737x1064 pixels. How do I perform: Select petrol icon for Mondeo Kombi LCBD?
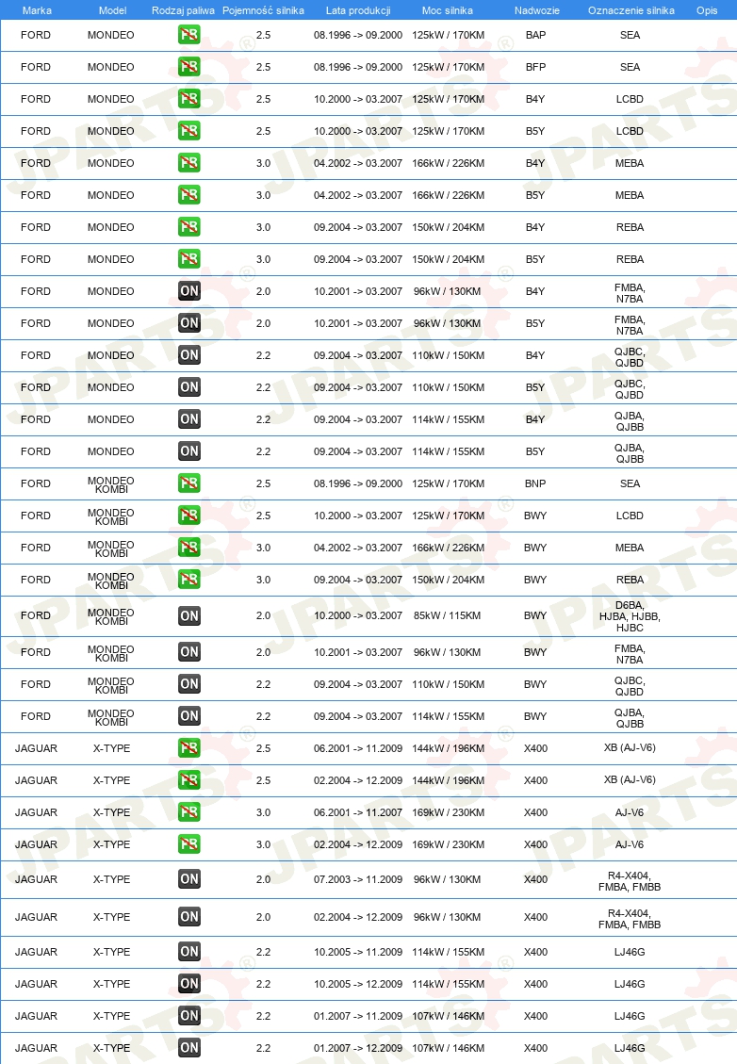pyautogui.click(x=189, y=515)
